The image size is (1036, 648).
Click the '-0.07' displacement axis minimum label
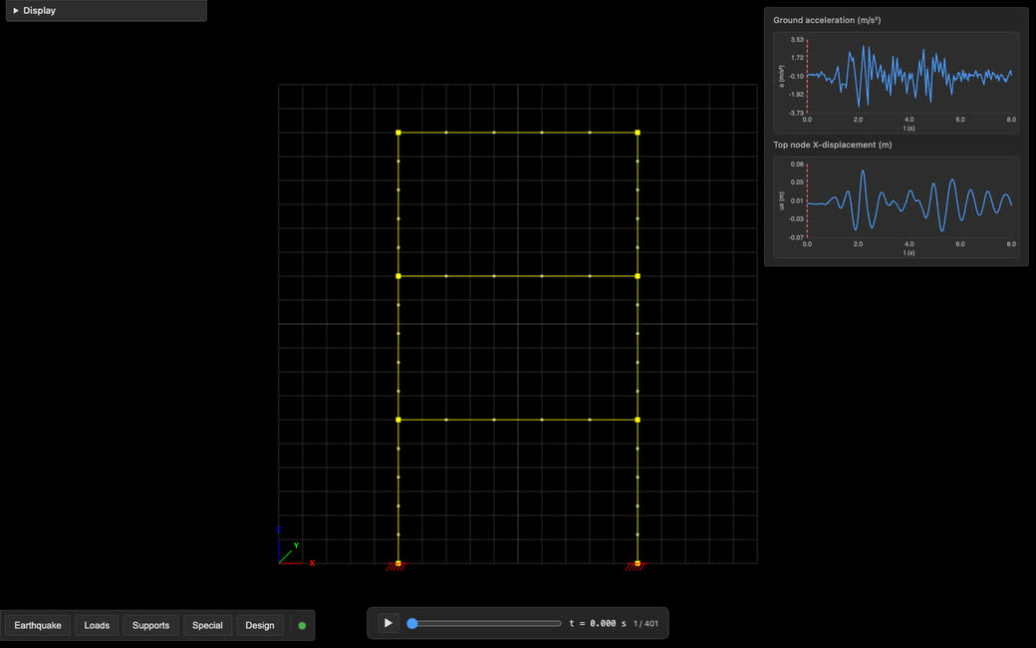(x=796, y=237)
